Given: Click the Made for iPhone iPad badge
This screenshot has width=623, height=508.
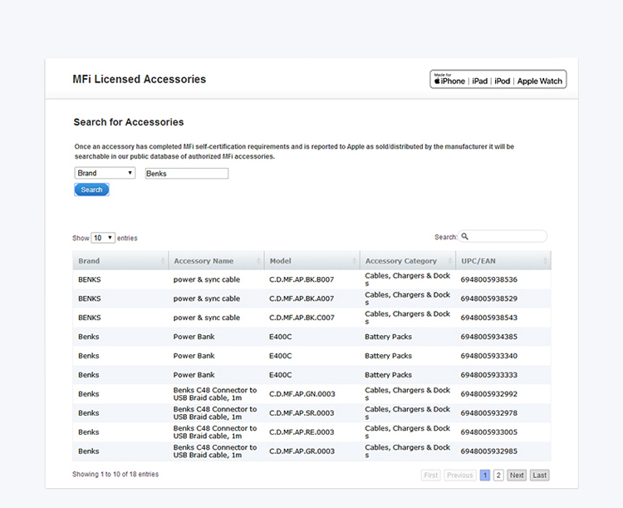Looking at the screenshot, I should (x=498, y=79).
